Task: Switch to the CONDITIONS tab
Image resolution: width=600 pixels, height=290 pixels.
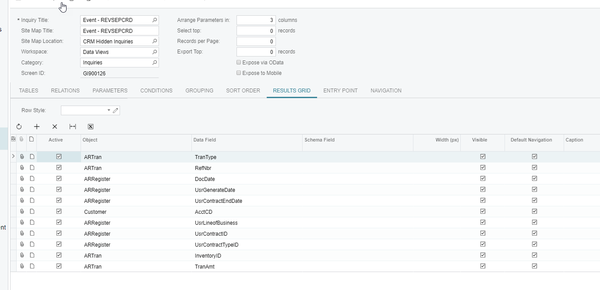Action: (156, 91)
